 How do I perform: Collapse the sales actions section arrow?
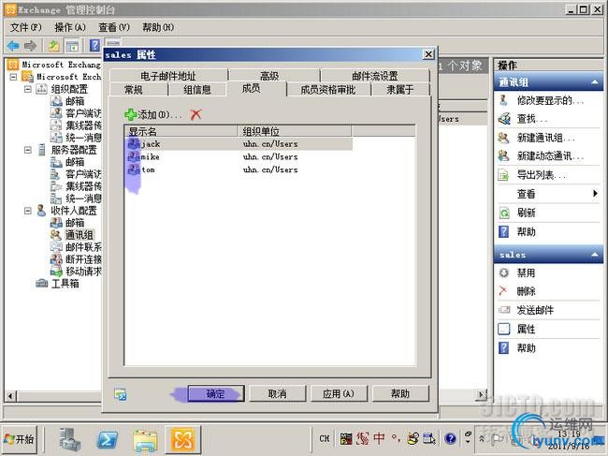point(594,255)
